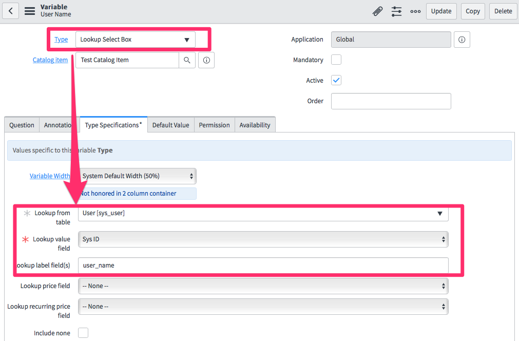The image size is (519, 341).
Task: Open the Catalog item lookup magnifier
Action: click(x=187, y=60)
